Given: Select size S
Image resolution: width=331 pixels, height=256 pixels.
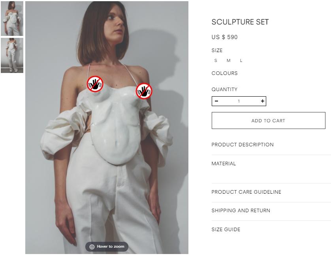Looking at the screenshot, I should click(x=216, y=60).
